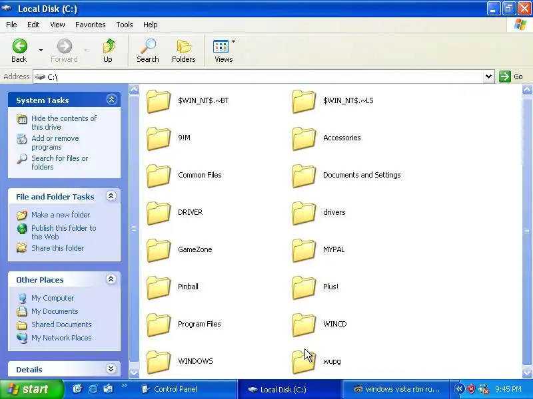
Task: Expand the address bar dropdown
Action: point(488,76)
